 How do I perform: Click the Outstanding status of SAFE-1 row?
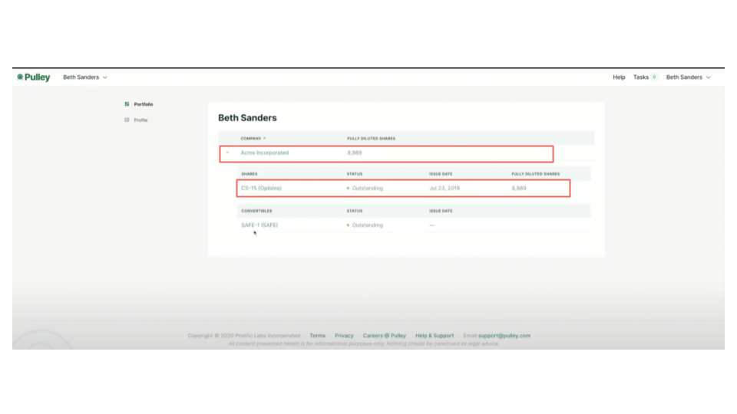pyautogui.click(x=365, y=225)
